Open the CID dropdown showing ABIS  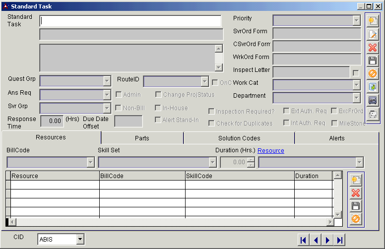coord(80,240)
